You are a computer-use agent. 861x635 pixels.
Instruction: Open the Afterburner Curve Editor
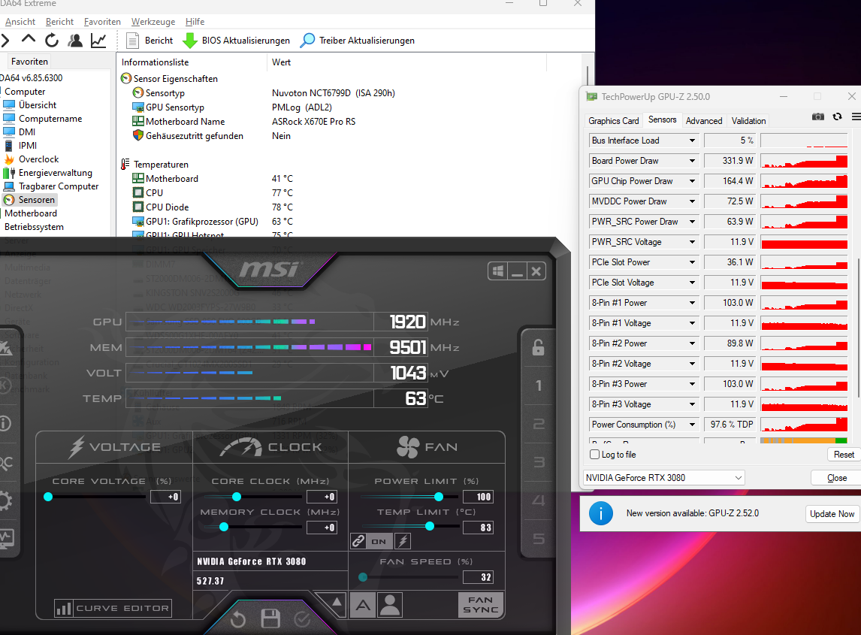click(x=113, y=608)
